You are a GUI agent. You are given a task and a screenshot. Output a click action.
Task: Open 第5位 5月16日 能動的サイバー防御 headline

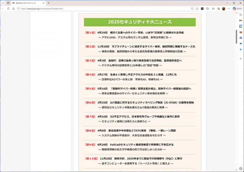tap(144, 89)
